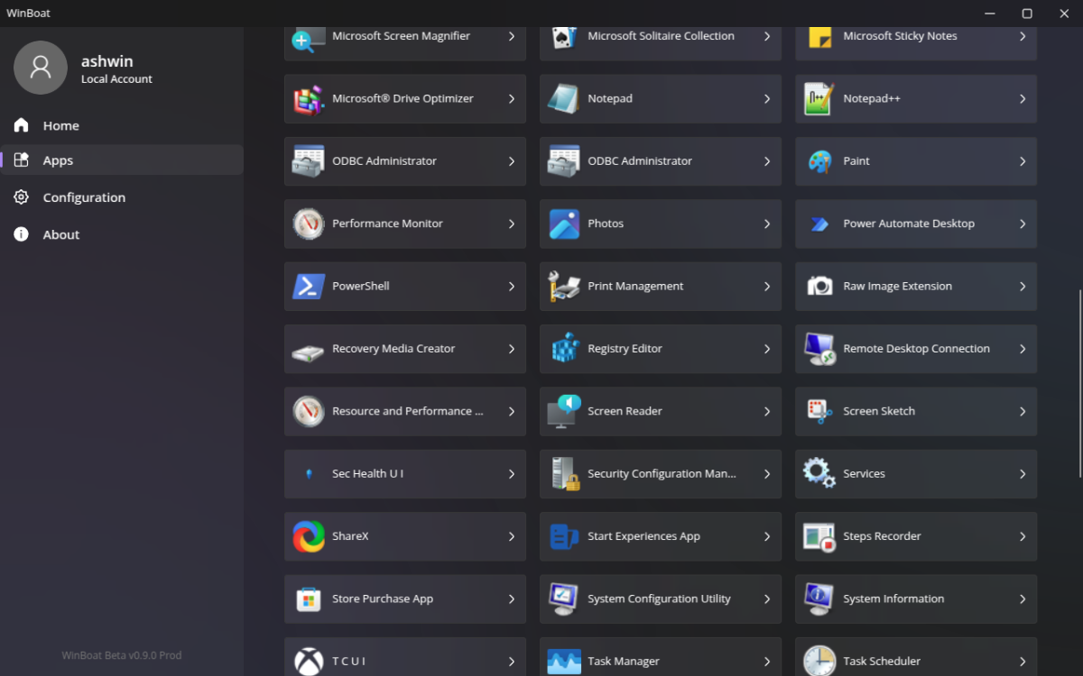Click the T C U I Xbox icon
This screenshot has width=1083, height=676.
309,661
